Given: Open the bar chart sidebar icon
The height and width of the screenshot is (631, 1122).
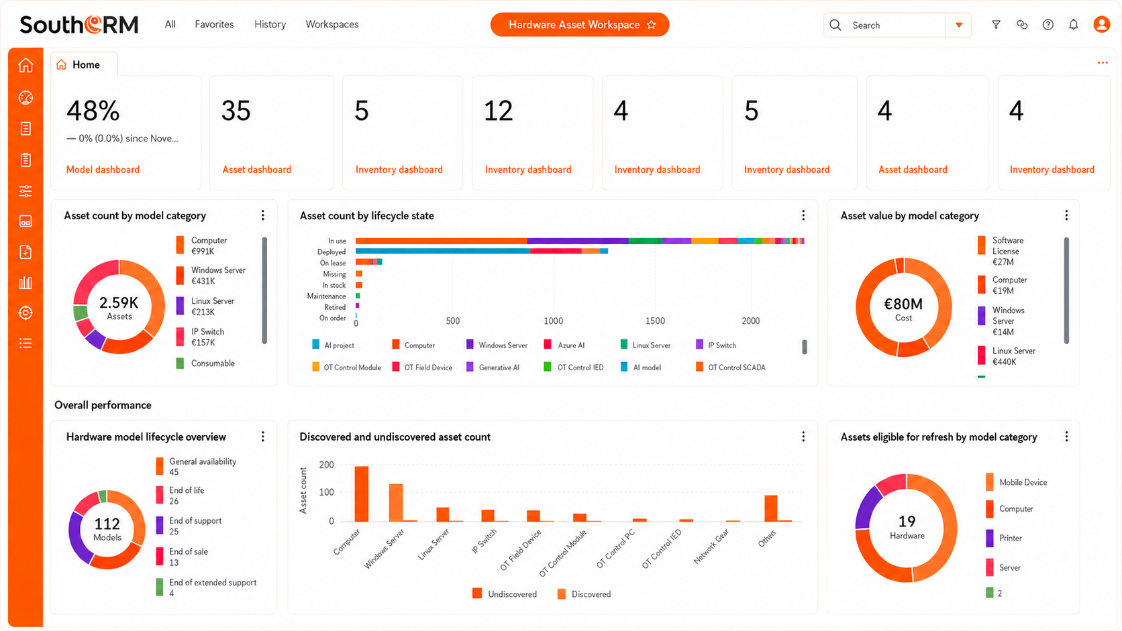Looking at the screenshot, I should click(x=25, y=282).
